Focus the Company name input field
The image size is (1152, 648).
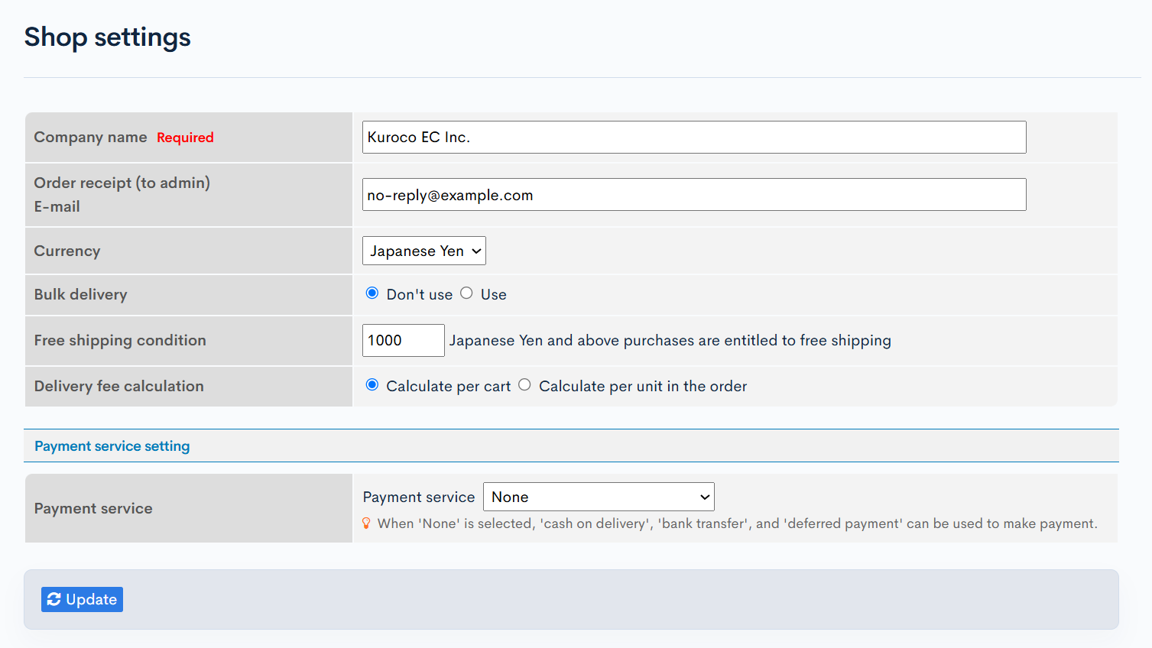694,137
